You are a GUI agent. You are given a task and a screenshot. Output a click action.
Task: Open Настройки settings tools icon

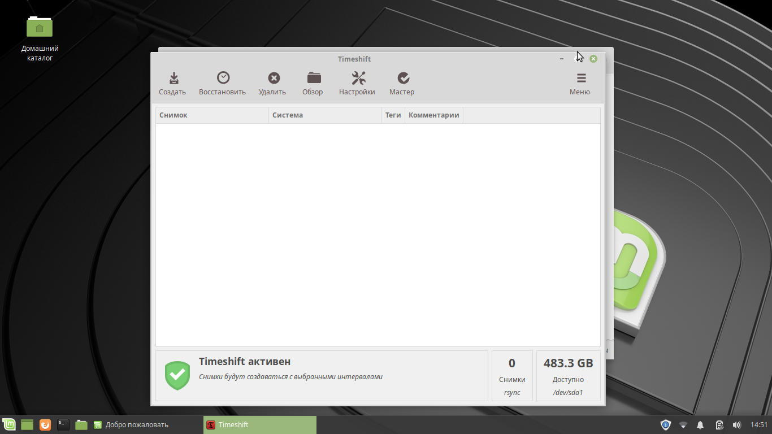[358, 78]
